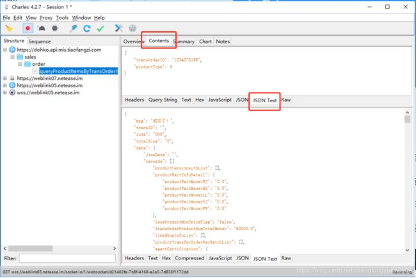Select wss://weblink05.netease.im websocket host
Image resolution: width=416 pixels, height=278 pixels.
click(48, 93)
